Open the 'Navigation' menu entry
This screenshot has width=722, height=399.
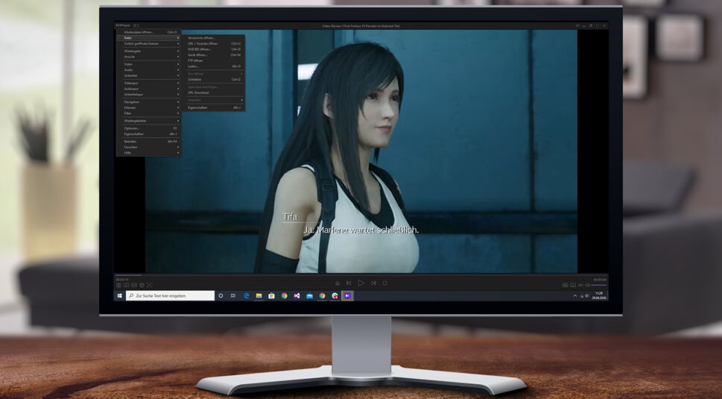pyautogui.click(x=149, y=102)
